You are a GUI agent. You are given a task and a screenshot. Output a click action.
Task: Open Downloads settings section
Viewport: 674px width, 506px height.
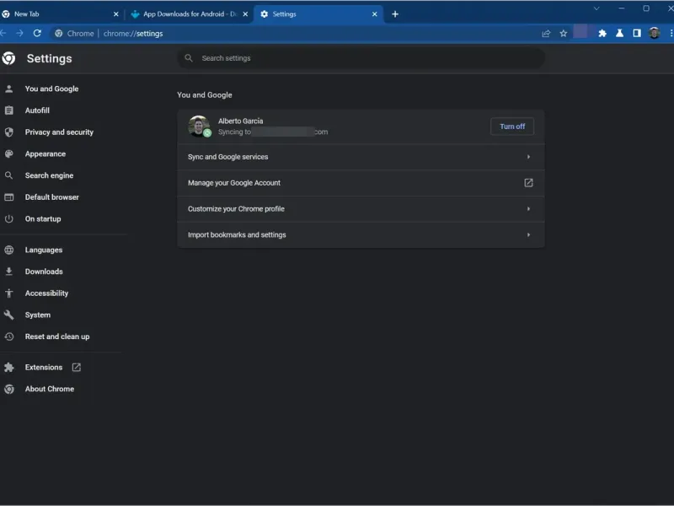44,272
